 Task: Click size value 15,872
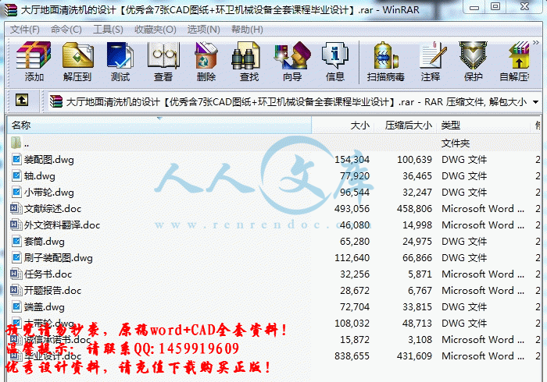355,340
